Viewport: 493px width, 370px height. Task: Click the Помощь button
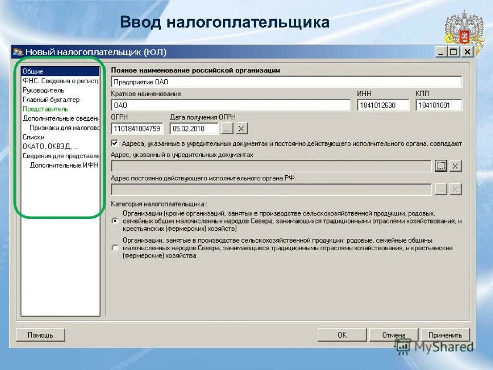coord(41,334)
